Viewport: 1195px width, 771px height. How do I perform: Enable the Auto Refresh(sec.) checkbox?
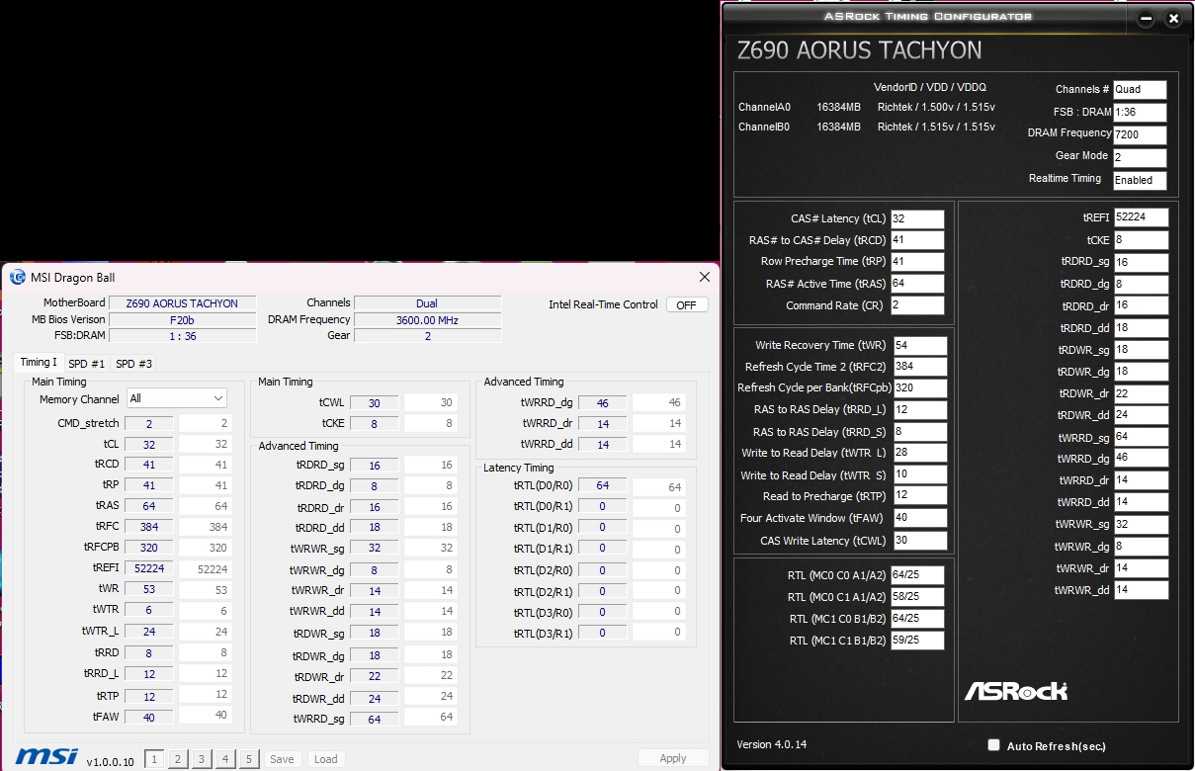(x=993, y=745)
